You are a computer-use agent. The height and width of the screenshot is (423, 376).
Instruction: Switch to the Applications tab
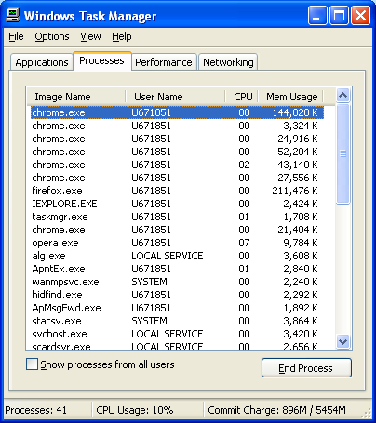42,62
